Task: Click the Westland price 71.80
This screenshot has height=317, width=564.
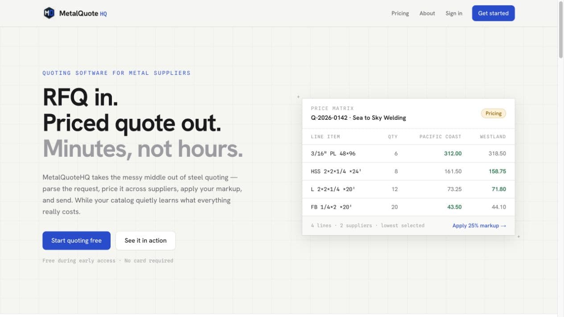Action: pos(499,189)
